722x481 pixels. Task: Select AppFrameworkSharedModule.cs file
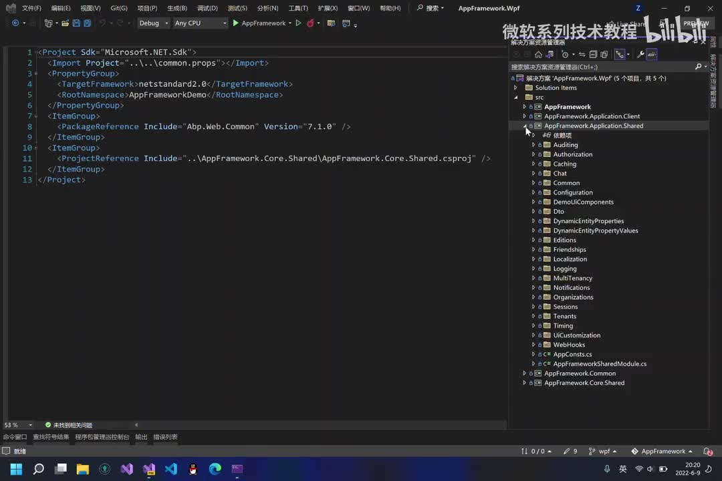click(x=600, y=363)
